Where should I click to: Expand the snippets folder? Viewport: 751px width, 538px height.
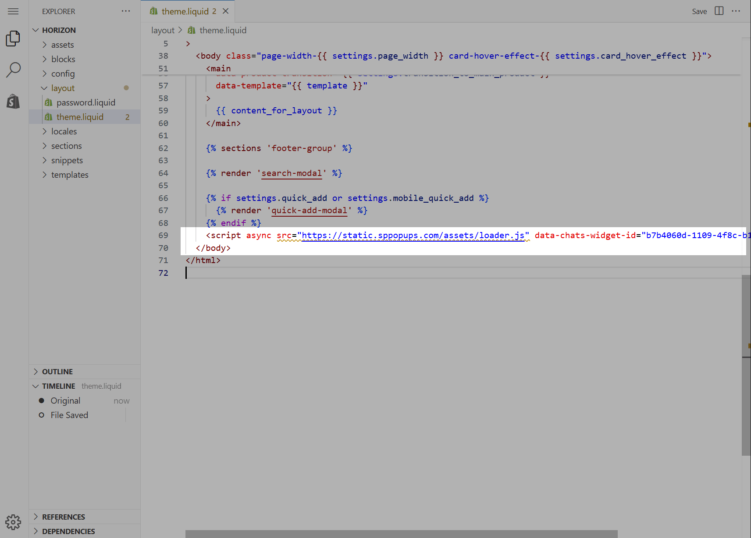click(x=67, y=160)
